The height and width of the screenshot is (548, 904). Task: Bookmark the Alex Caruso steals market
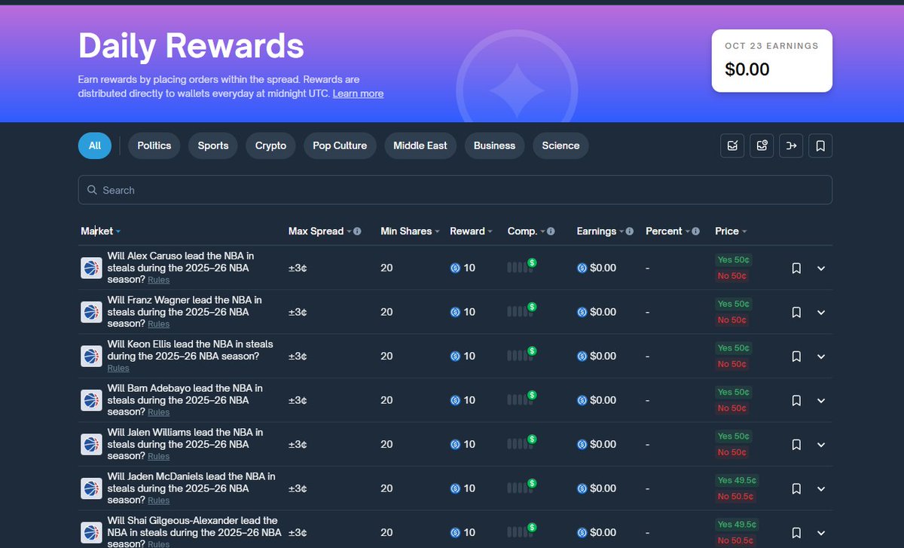click(x=796, y=268)
